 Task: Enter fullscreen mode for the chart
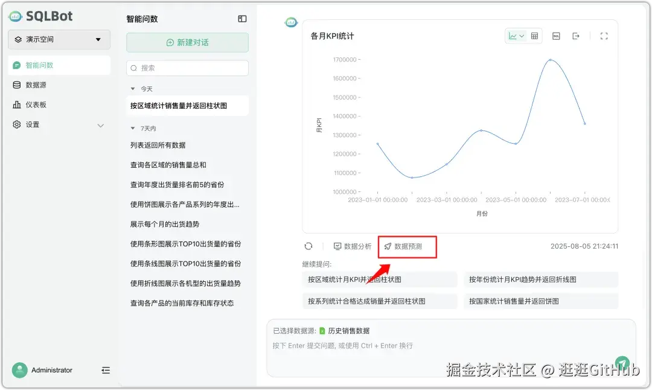604,36
